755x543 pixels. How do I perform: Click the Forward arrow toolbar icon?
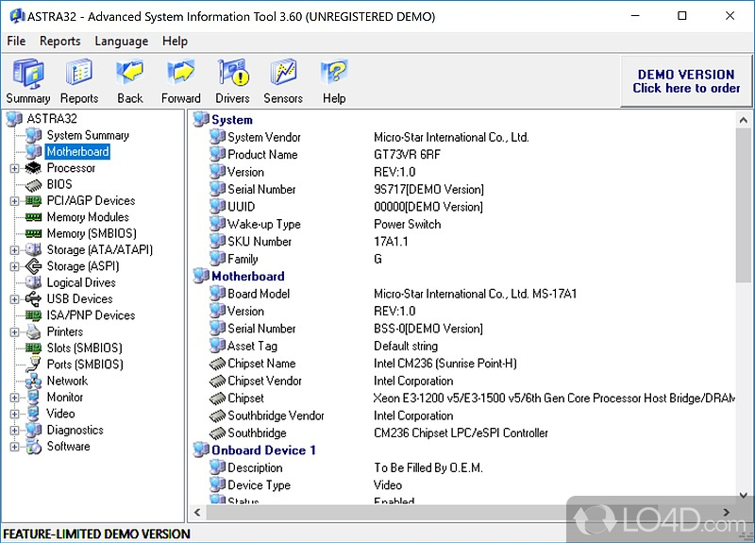click(x=181, y=75)
